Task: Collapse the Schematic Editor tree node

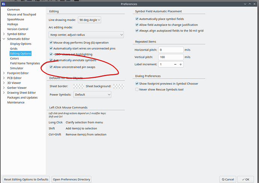Action: tap(4, 39)
